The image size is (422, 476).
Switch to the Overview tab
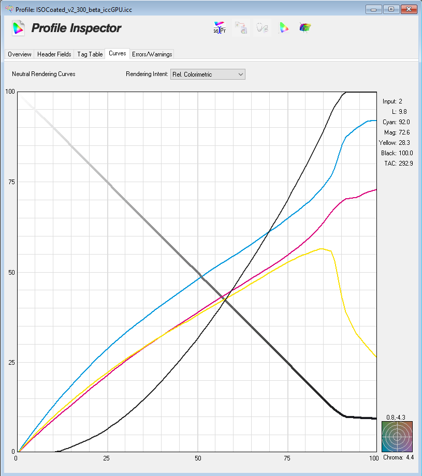19,54
